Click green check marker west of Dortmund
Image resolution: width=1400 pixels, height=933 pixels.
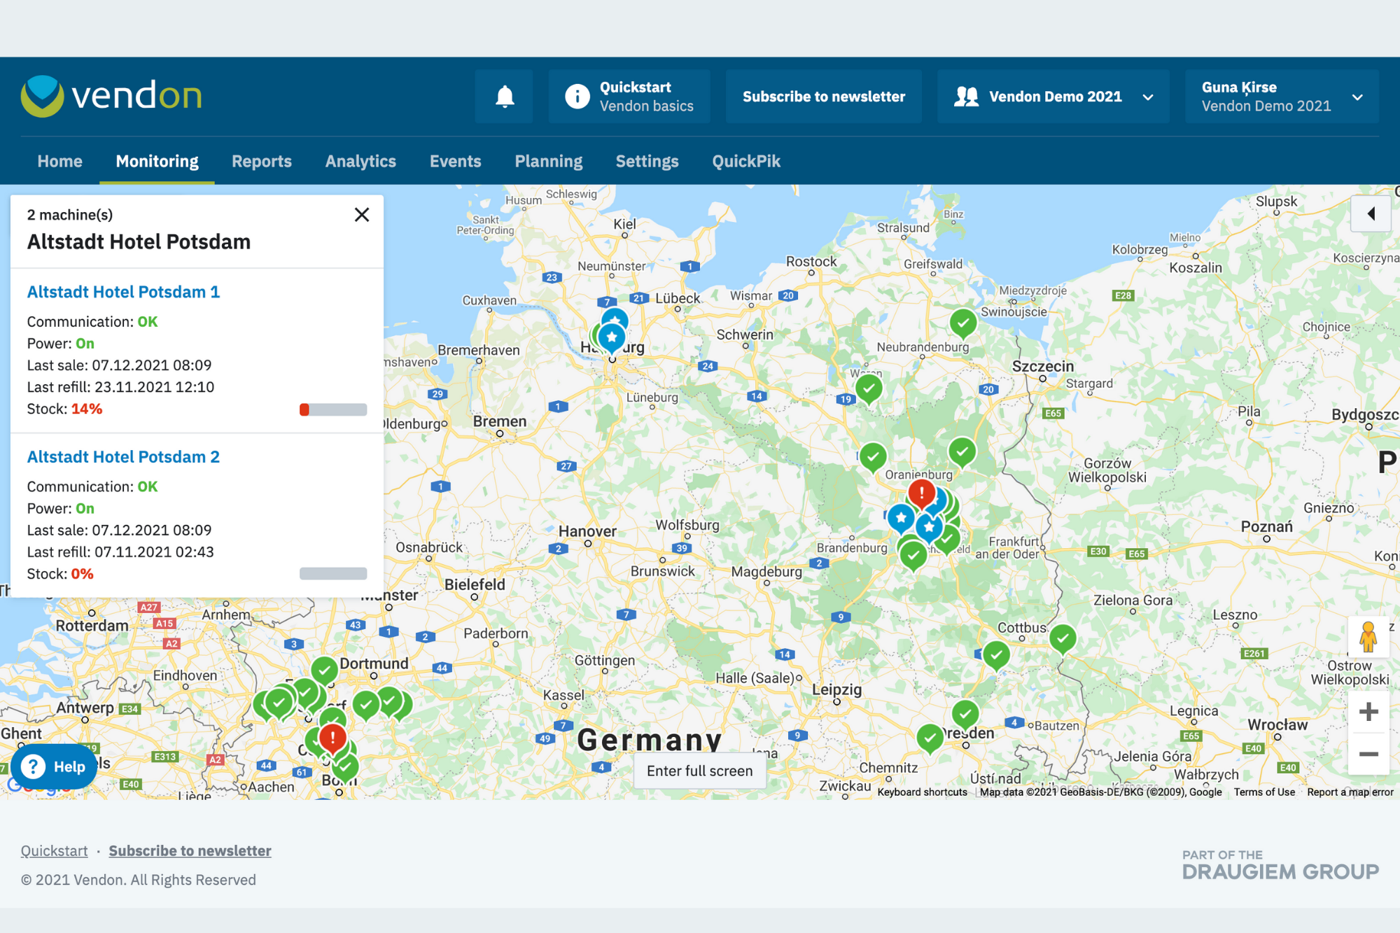[324, 672]
